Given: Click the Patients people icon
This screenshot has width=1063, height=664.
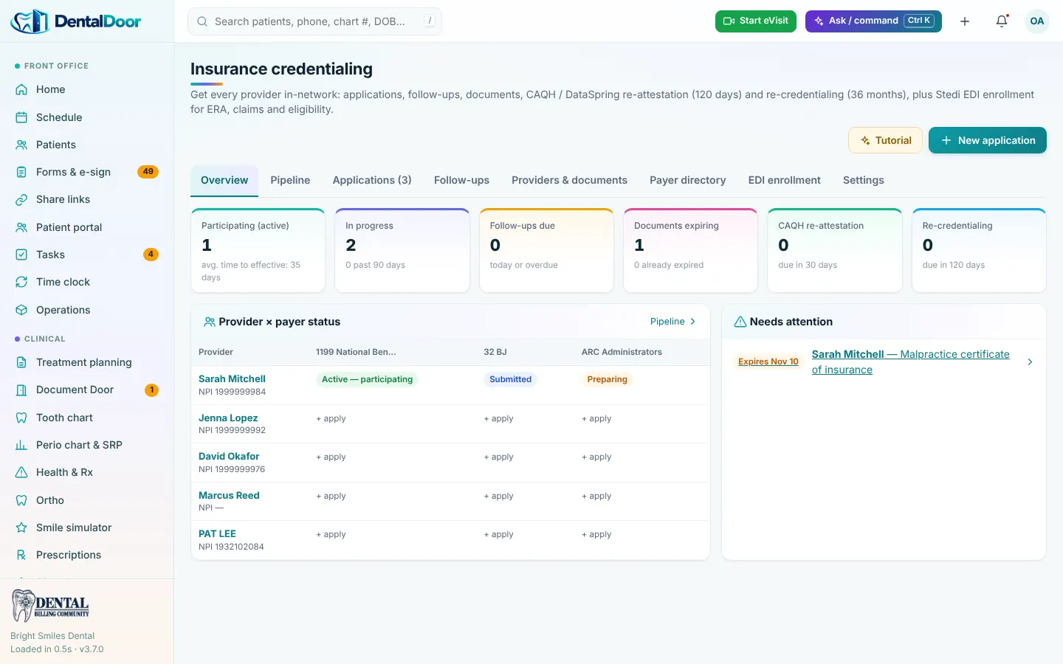Looking at the screenshot, I should click(21, 145).
